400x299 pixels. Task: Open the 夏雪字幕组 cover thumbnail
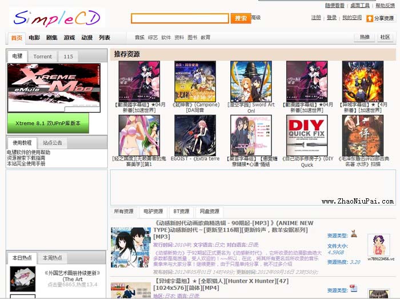tap(251, 135)
